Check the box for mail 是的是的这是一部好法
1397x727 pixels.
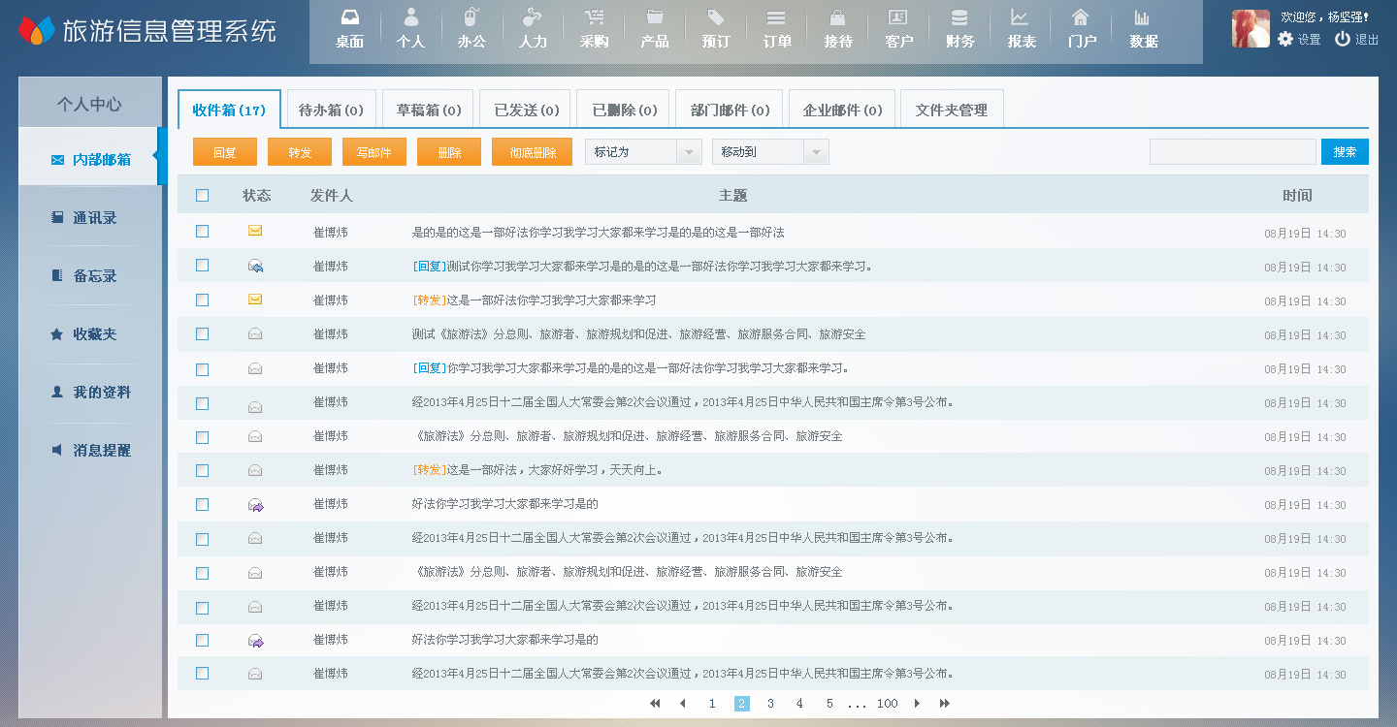pyautogui.click(x=202, y=231)
